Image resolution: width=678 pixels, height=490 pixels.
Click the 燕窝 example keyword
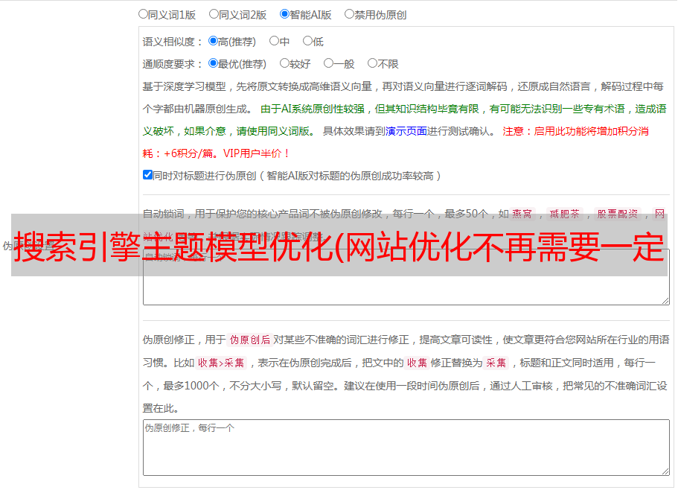[x=522, y=214]
